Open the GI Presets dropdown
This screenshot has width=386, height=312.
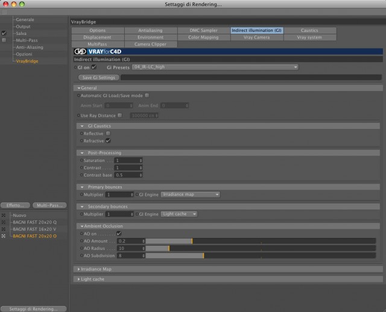[215, 67]
